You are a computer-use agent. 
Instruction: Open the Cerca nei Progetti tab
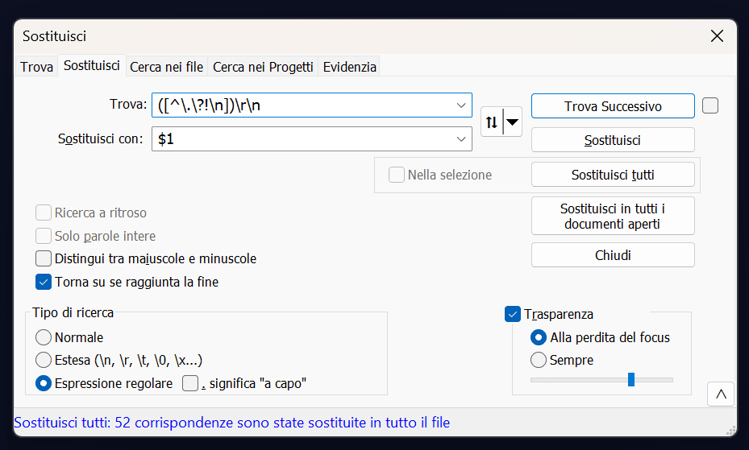[x=263, y=67]
